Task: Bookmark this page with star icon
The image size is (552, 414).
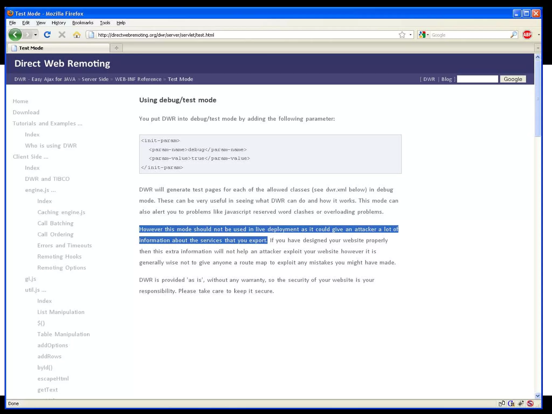Action: (402, 35)
